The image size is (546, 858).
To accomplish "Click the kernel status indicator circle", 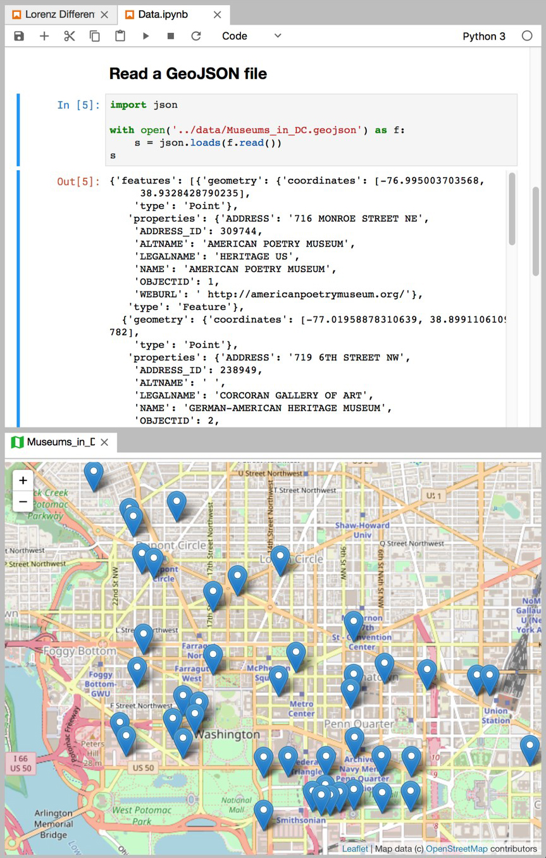I will (527, 36).
